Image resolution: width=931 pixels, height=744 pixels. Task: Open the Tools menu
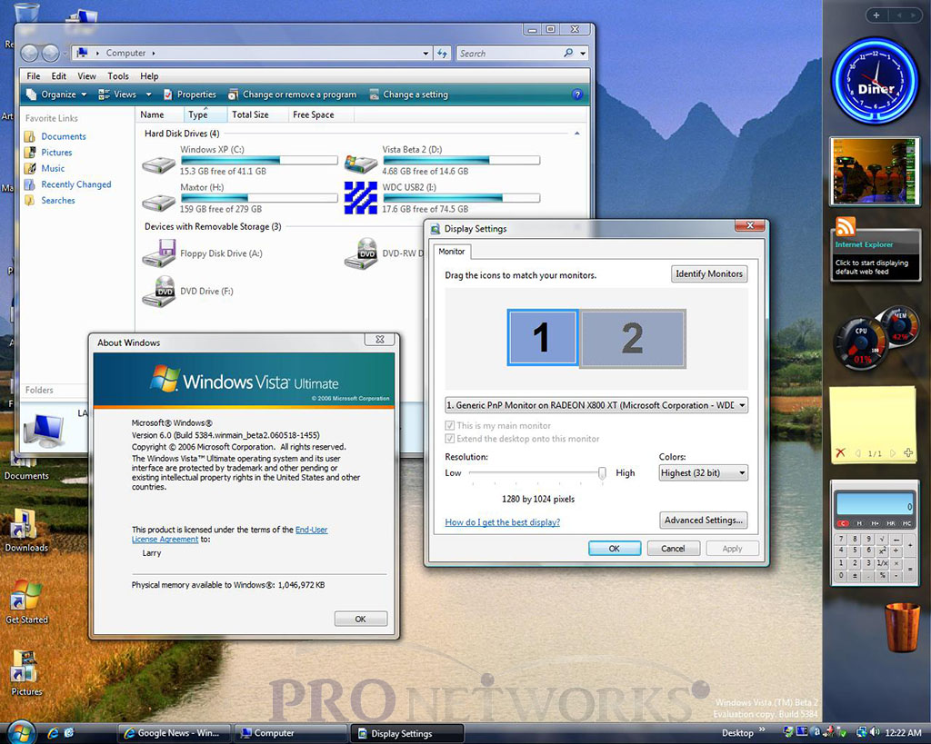click(118, 76)
